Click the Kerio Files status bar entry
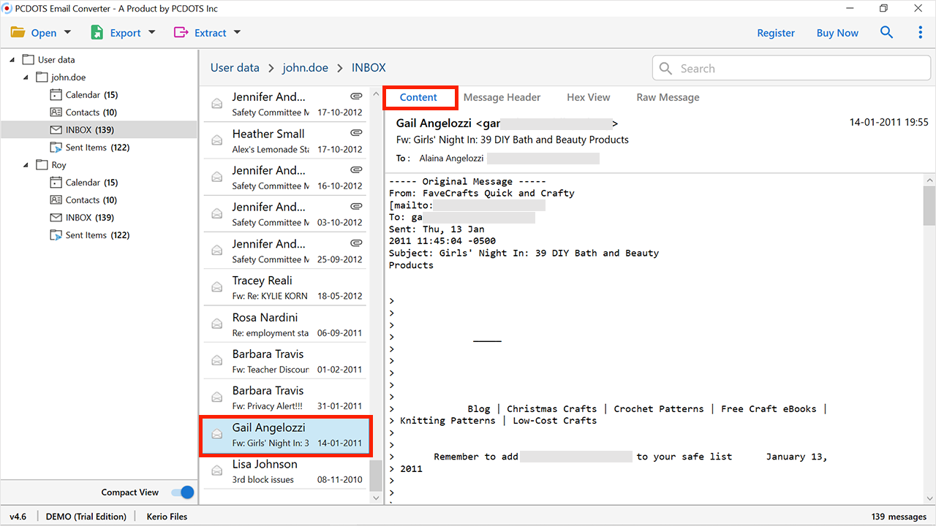The height and width of the screenshot is (526, 936). pos(167,517)
